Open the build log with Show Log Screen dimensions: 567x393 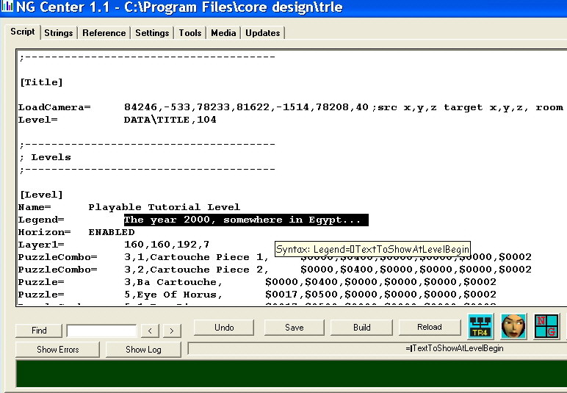click(143, 350)
